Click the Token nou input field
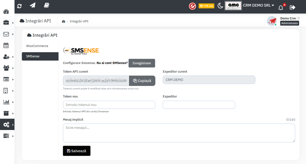Viewport: 306px width, 164px height. [x=109, y=105]
